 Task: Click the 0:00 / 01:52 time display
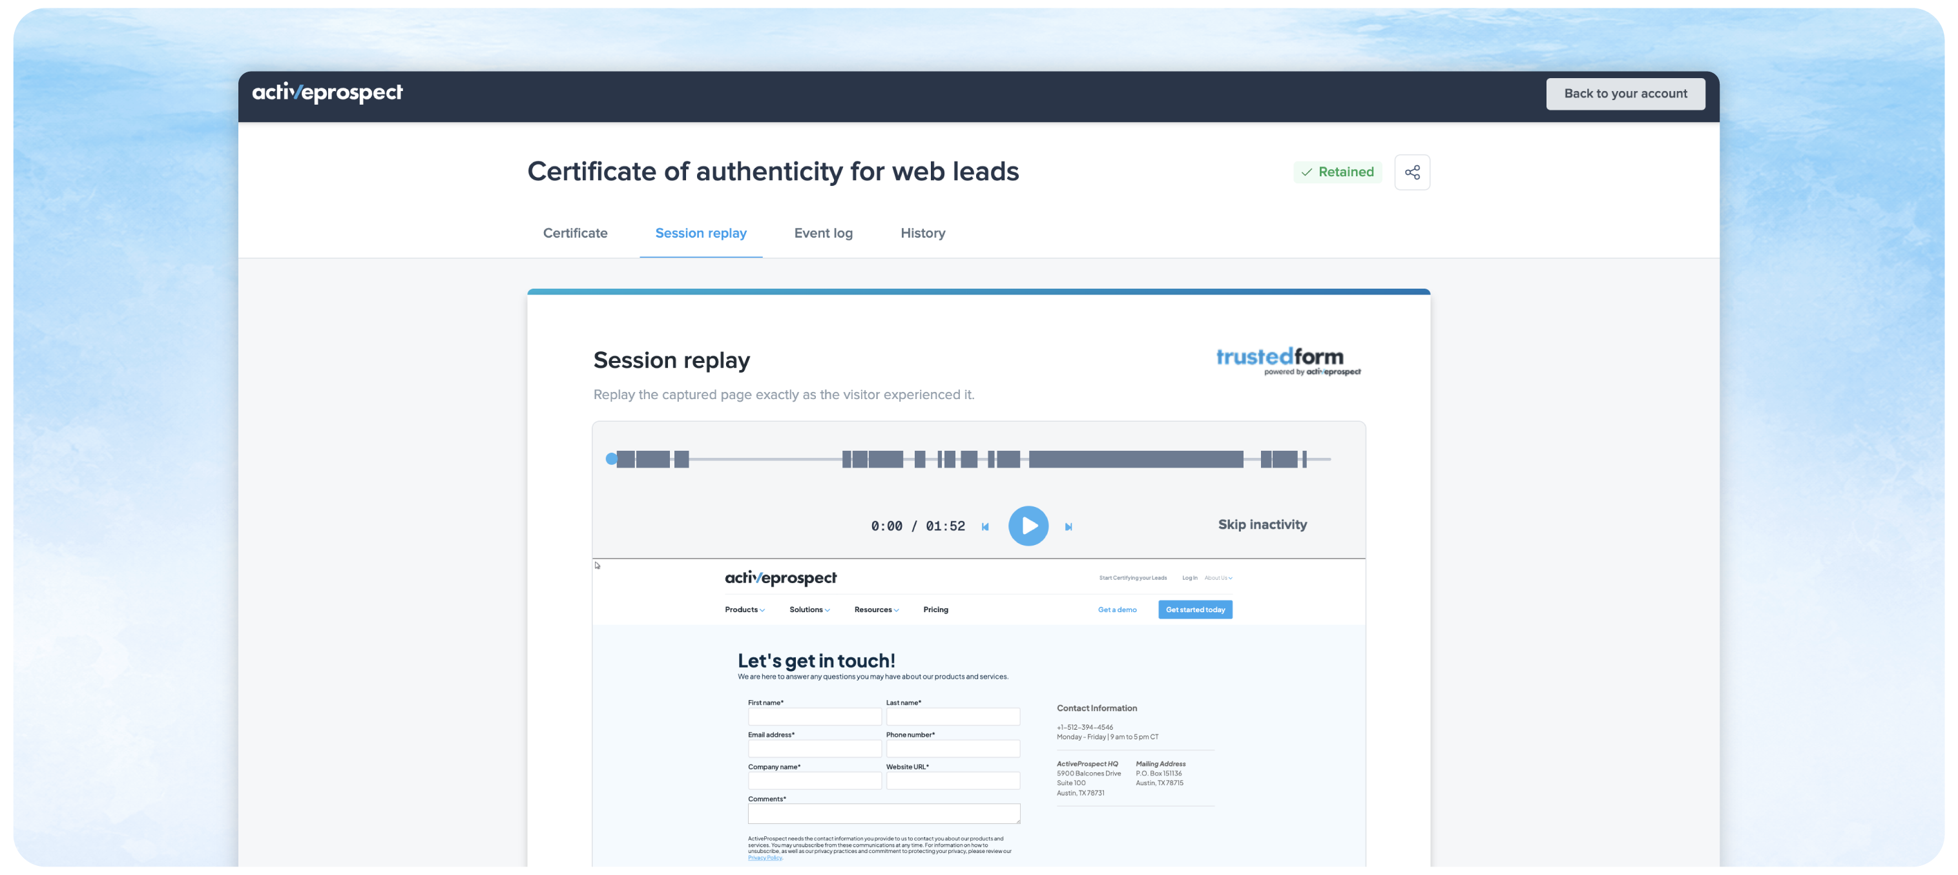(917, 526)
